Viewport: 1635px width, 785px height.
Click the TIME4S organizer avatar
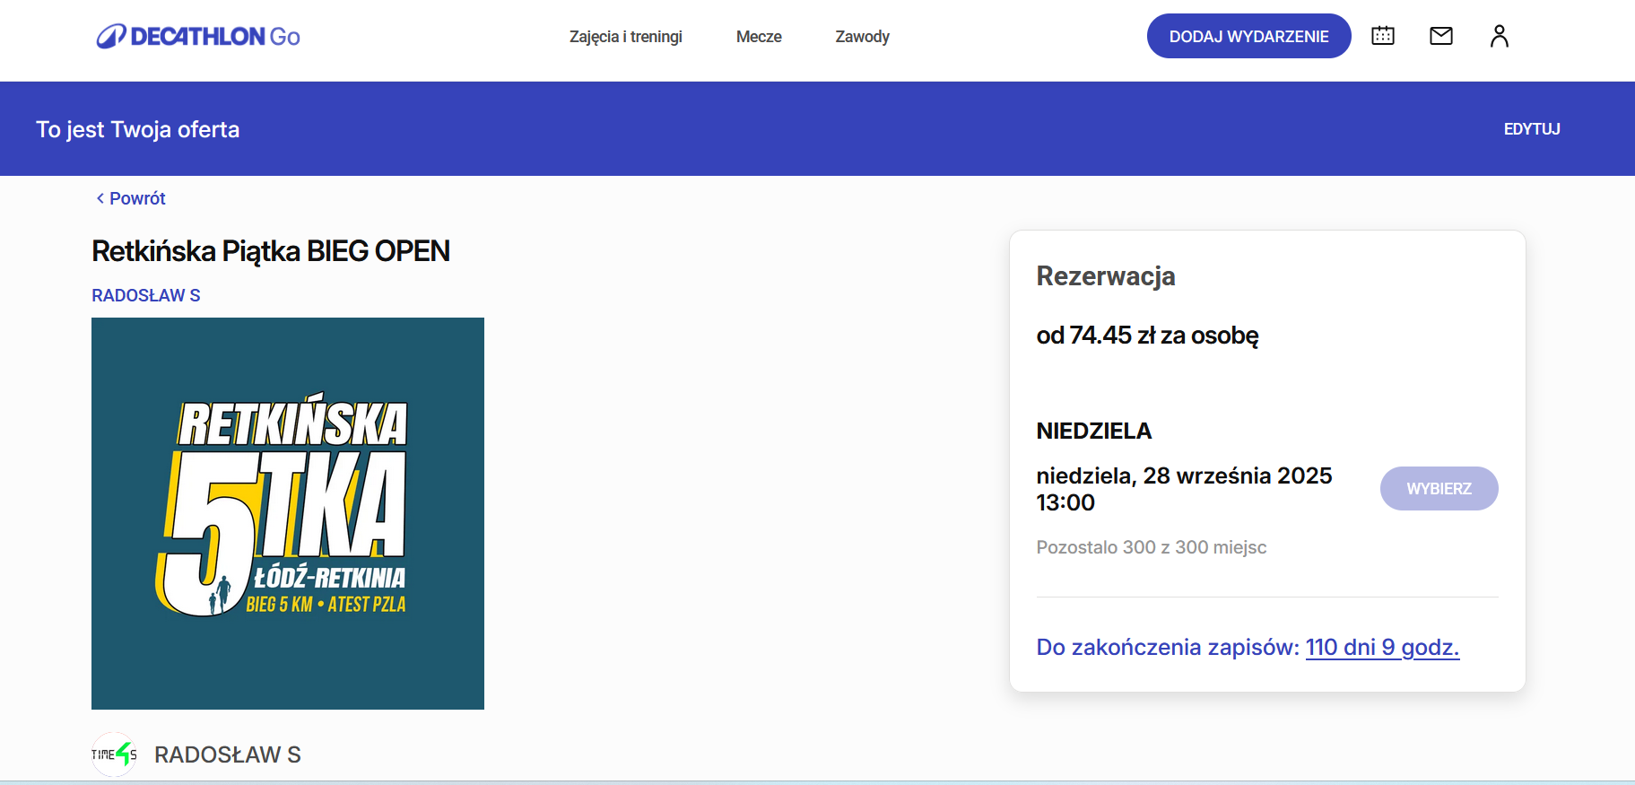114,754
